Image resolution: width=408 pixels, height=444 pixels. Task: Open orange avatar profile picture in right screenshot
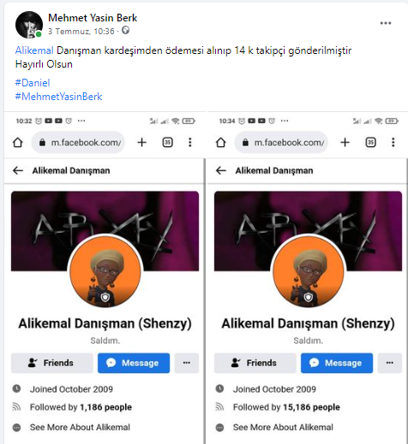(309, 271)
